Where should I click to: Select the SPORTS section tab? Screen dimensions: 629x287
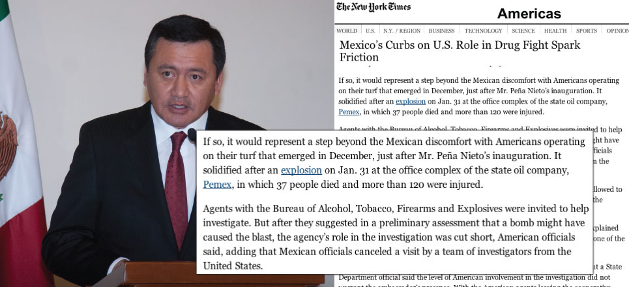tap(587, 31)
